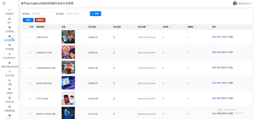Click 查看评论 for 手机欠费诈骗 row
Image resolution: width=254 pixels, height=119 pixels.
[x=225, y=98]
